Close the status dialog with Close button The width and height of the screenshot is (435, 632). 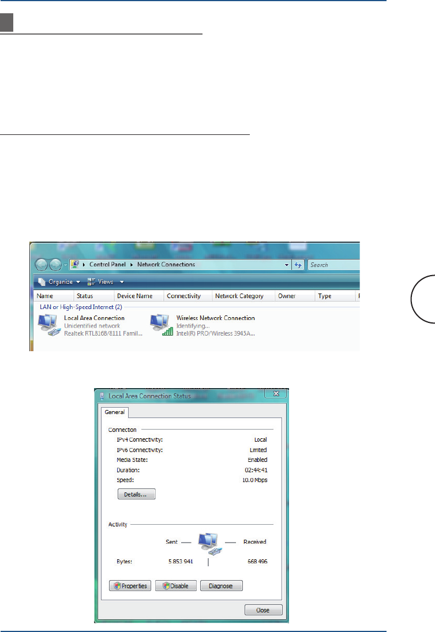coord(263,610)
